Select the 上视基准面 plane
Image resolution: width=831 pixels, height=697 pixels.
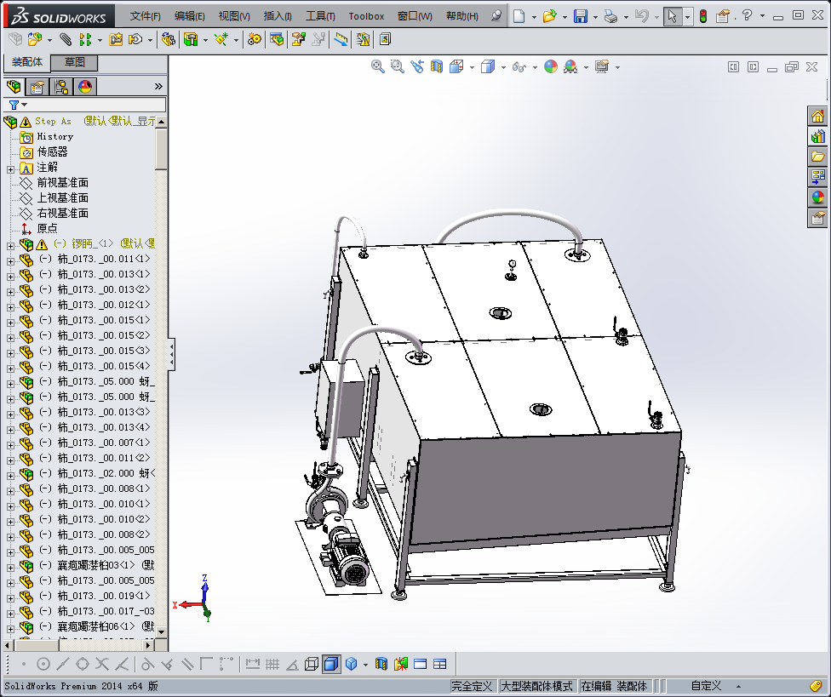[62, 198]
